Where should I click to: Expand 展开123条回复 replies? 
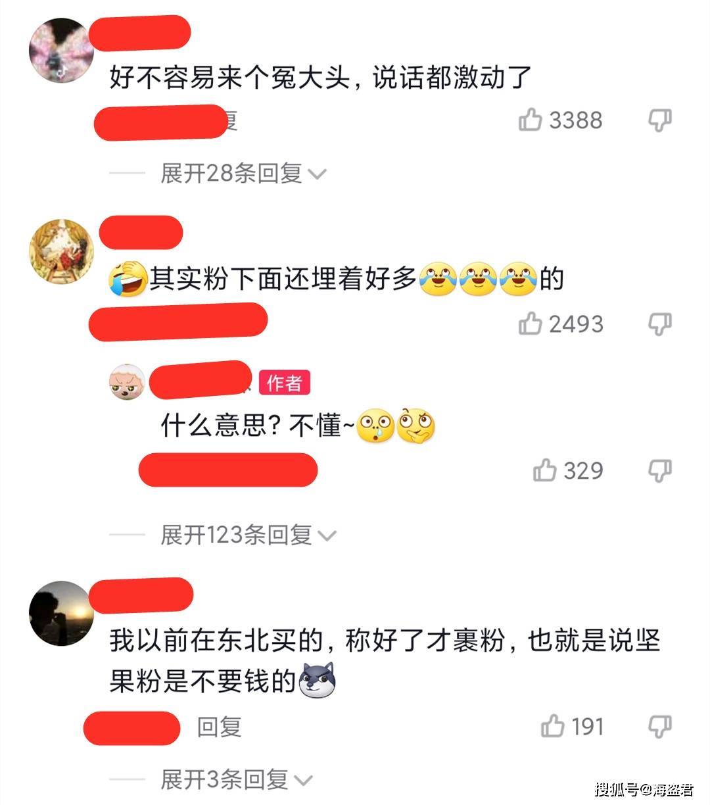(x=248, y=535)
